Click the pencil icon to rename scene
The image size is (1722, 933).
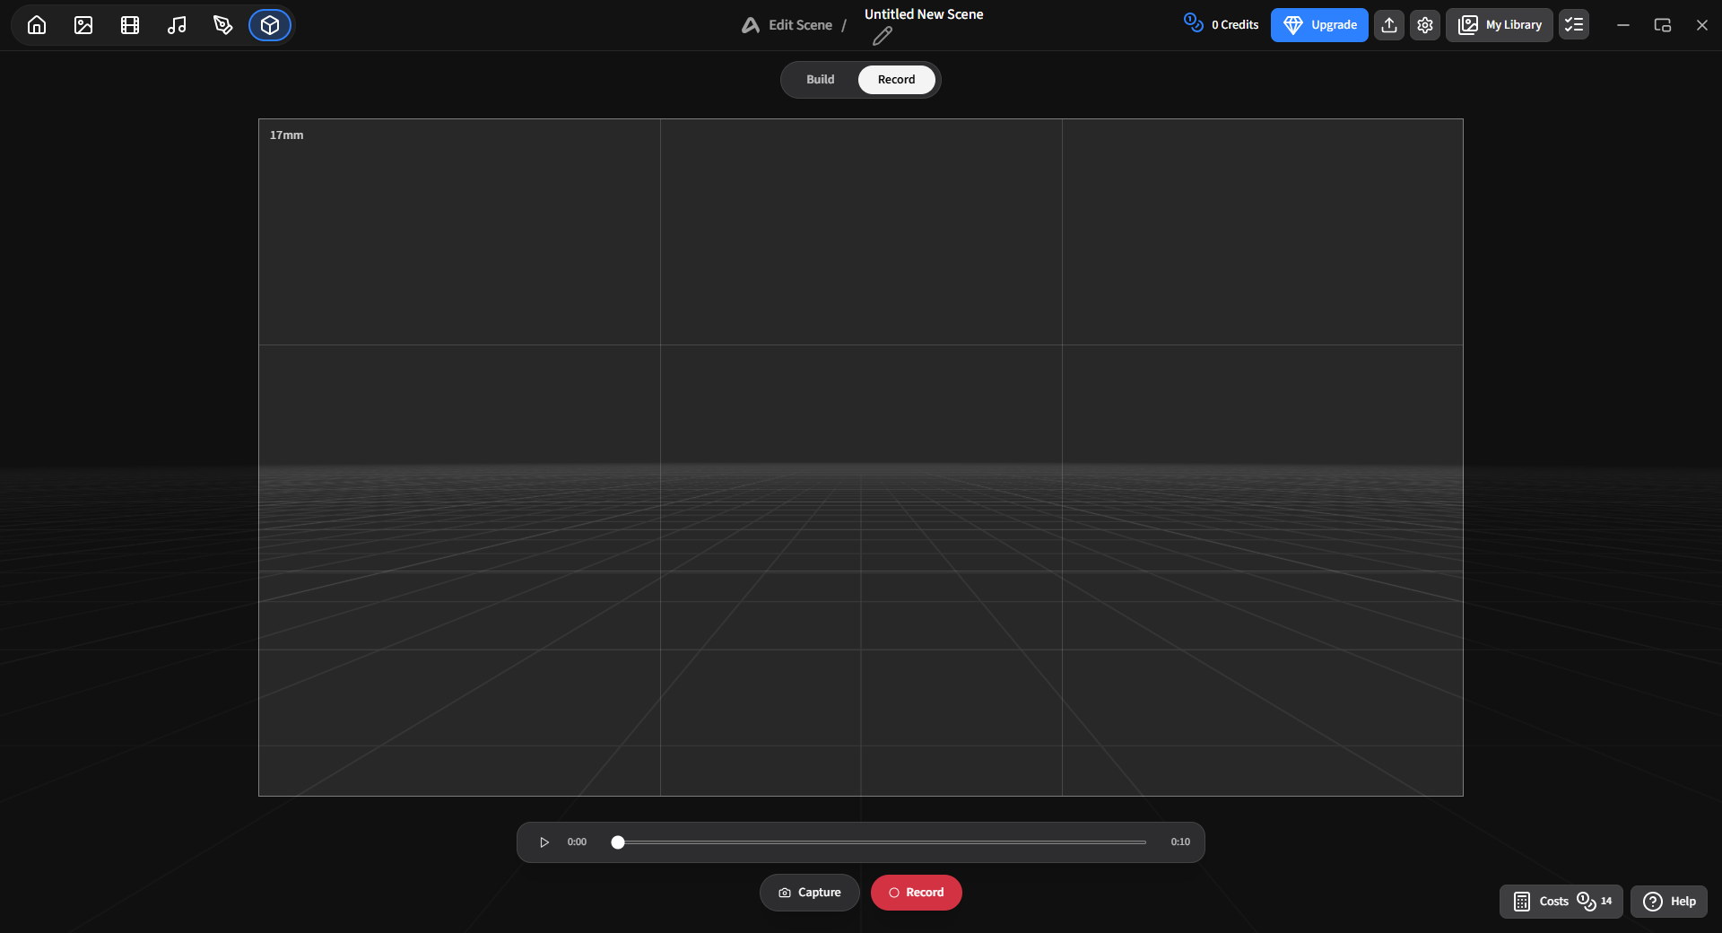click(883, 36)
